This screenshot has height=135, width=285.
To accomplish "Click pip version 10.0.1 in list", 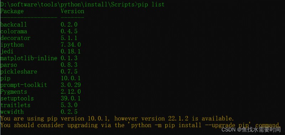I will pyautogui.click(x=71, y=78).
